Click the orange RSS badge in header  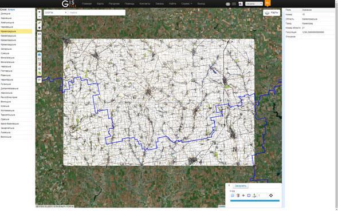point(268,3)
